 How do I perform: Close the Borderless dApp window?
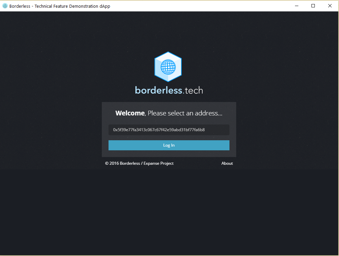pos(330,6)
